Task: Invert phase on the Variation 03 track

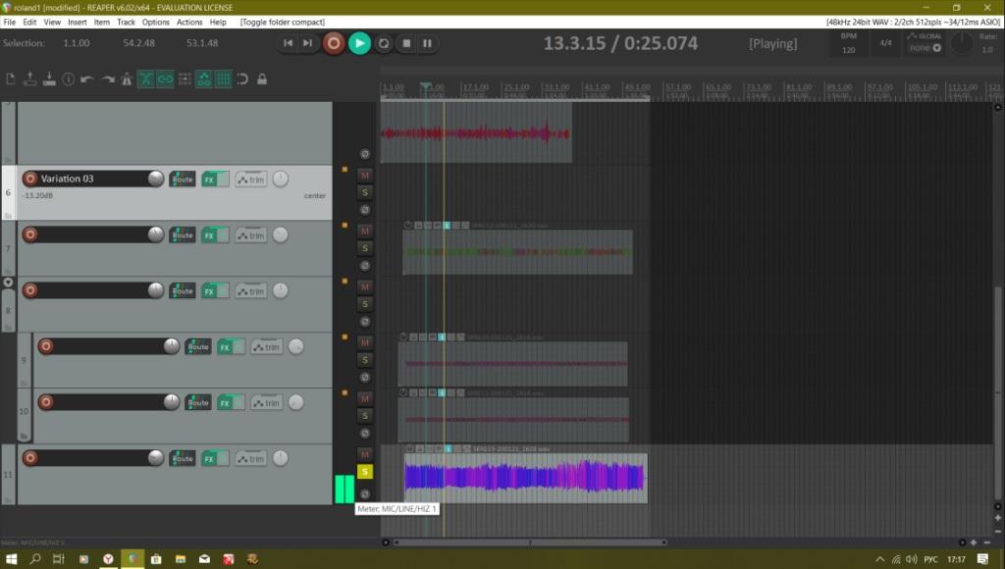Action: click(365, 210)
